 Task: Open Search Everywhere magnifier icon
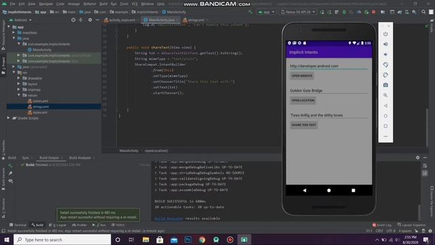click(x=423, y=12)
